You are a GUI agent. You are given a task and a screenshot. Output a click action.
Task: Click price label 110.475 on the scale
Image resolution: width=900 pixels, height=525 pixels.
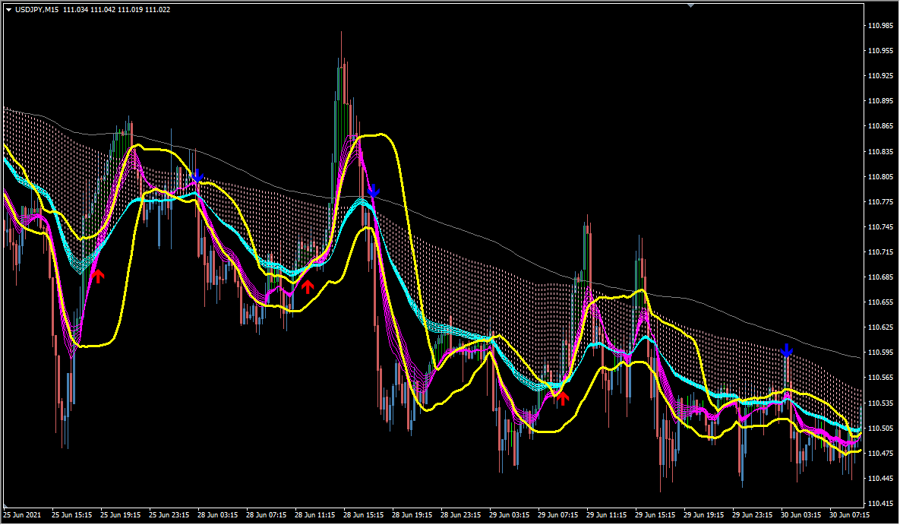click(880, 453)
